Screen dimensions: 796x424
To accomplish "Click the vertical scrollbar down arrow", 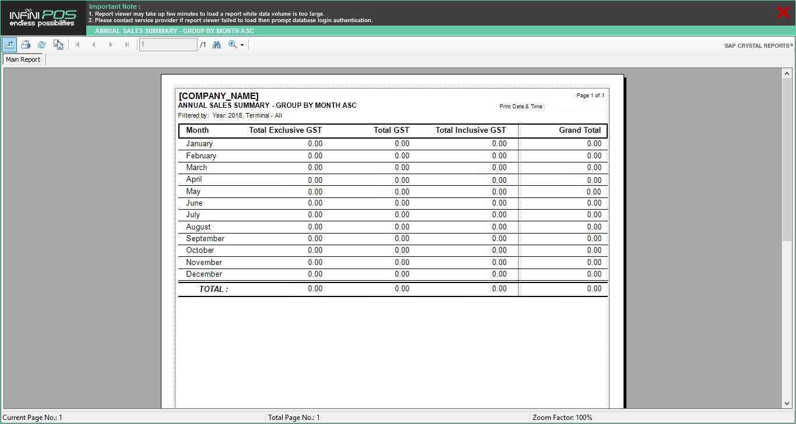I will point(787,404).
